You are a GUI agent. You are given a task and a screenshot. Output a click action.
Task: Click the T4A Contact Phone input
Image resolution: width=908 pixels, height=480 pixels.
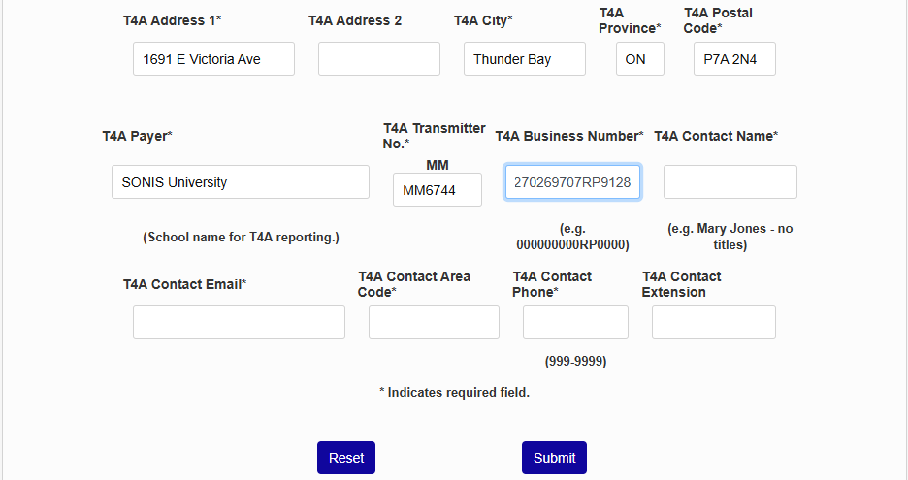575,323
